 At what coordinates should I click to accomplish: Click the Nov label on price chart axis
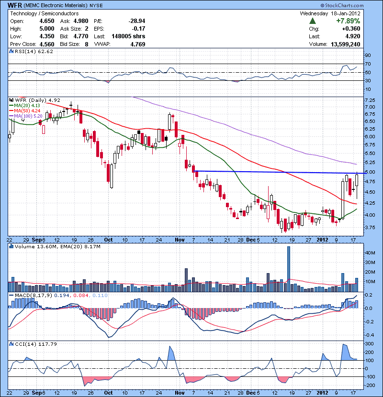pos(180,240)
